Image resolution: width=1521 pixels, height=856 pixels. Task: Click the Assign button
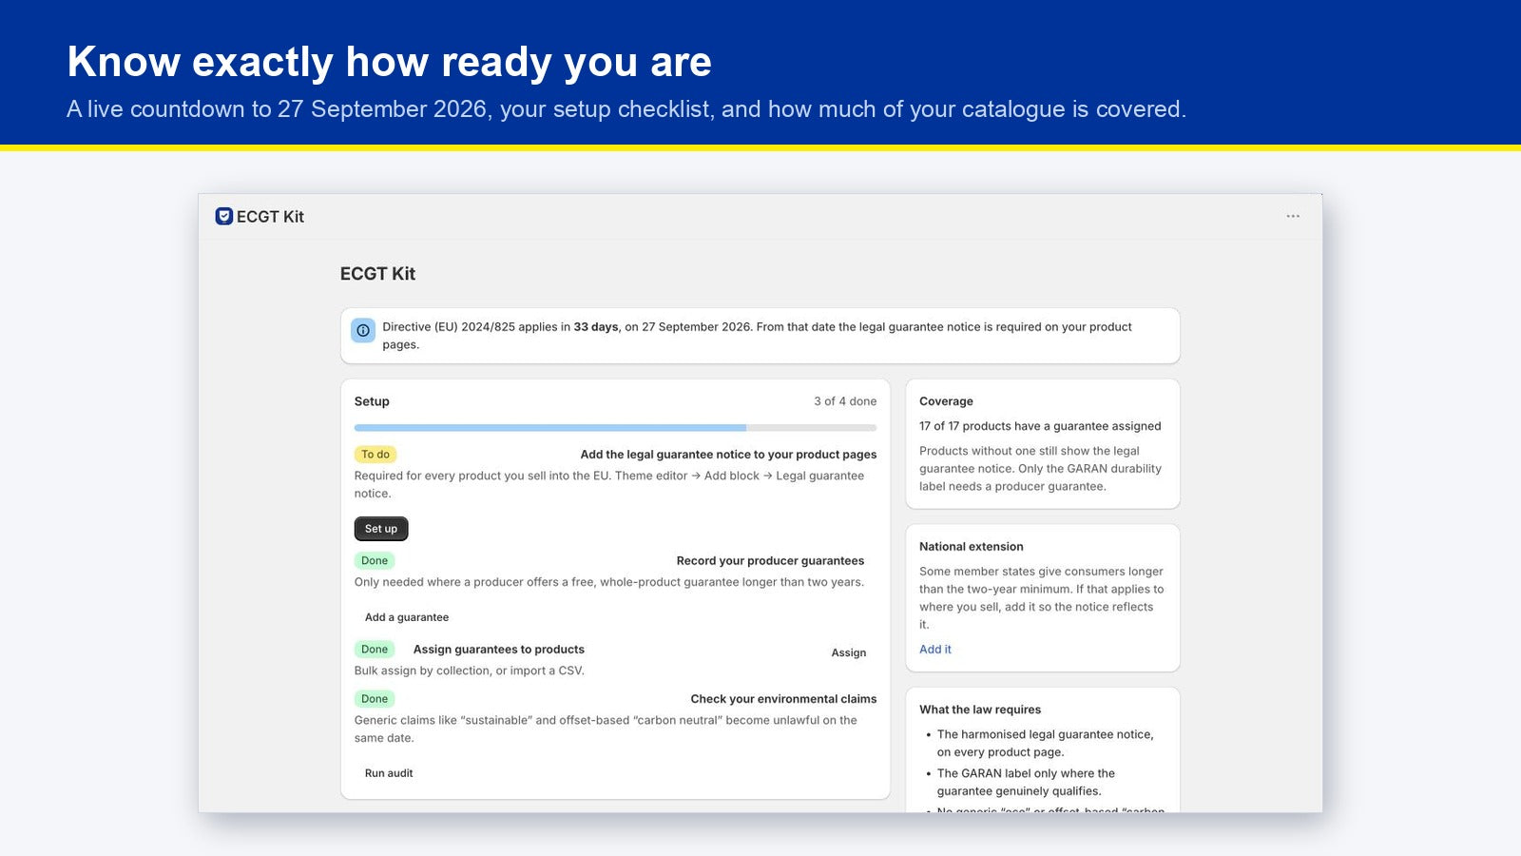(849, 652)
